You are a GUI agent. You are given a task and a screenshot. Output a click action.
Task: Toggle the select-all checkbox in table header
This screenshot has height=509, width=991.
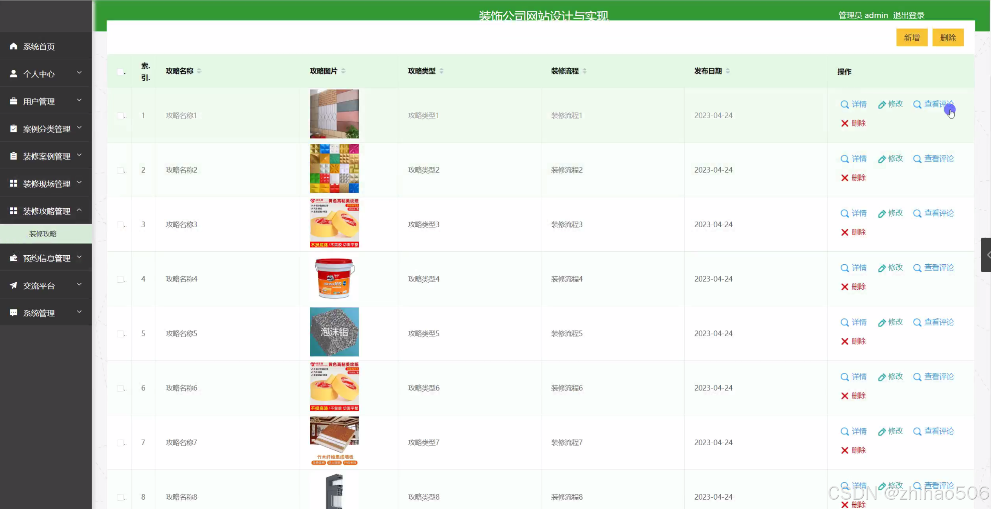pyautogui.click(x=120, y=72)
